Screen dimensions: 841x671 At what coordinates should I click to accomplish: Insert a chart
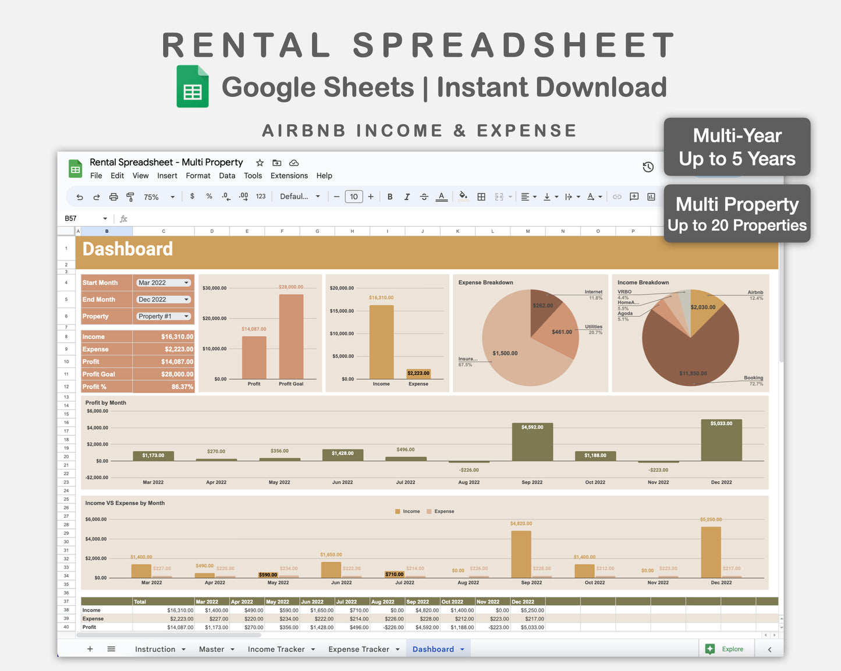[x=651, y=196]
